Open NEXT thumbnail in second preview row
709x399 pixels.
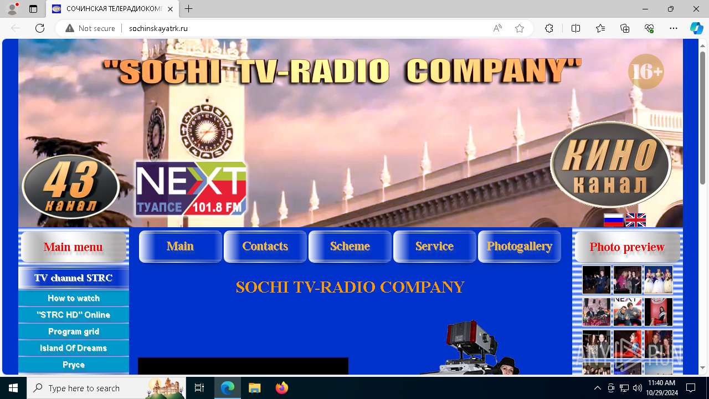click(627, 311)
